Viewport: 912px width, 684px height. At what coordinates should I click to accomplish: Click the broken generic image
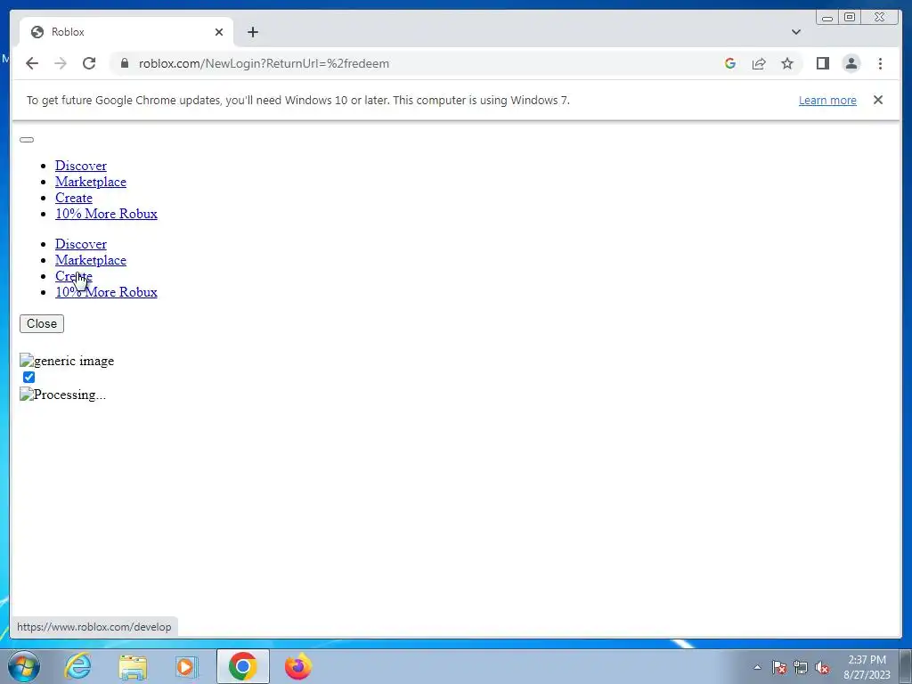click(x=67, y=362)
